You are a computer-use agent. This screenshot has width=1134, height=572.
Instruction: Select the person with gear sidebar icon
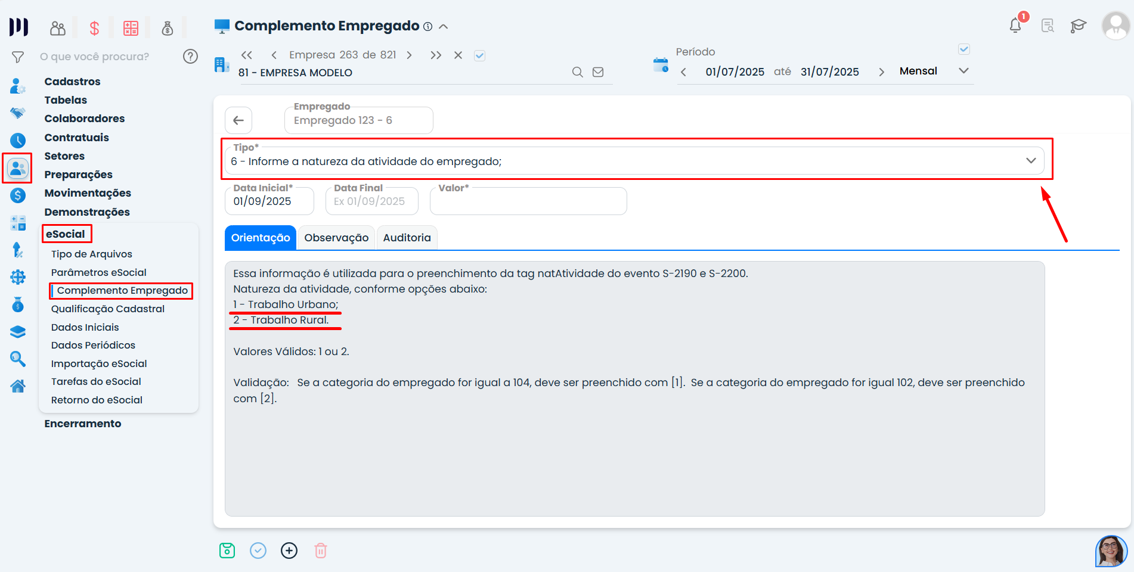point(18,86)
